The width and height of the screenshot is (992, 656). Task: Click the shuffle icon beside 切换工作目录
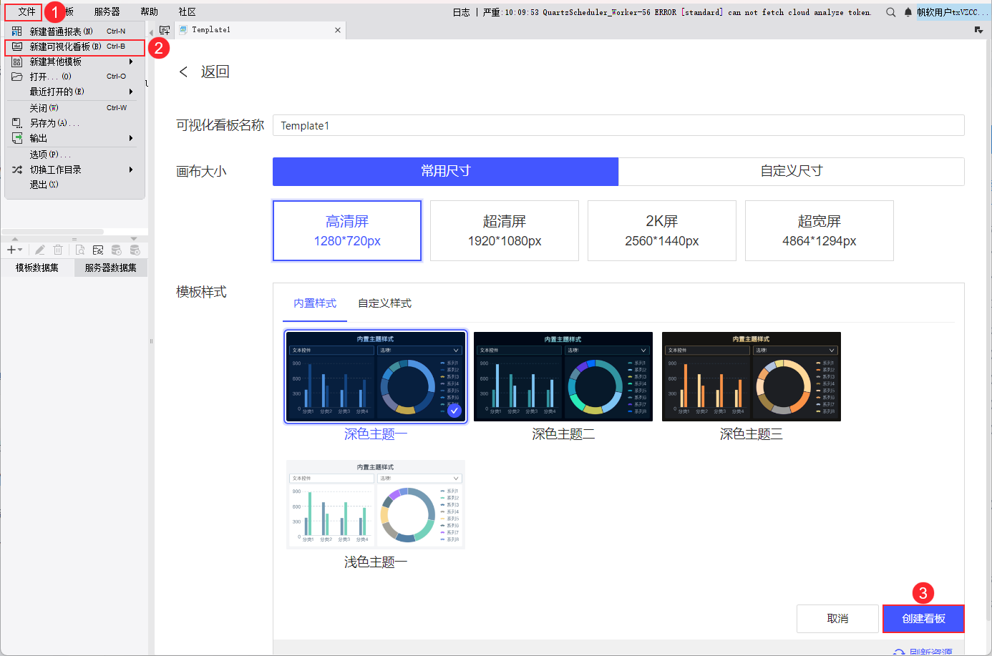pos(17,170)
